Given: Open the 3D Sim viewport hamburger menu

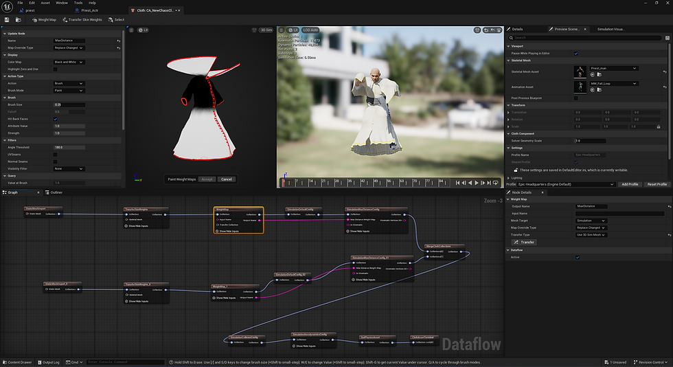Looking at the screenshot, I should click(131, 30).
